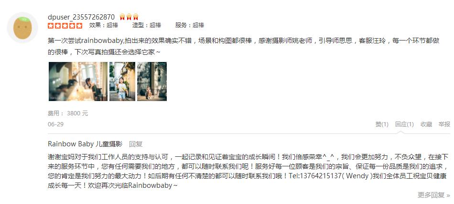Image resolution: width=454 pixels, height=204 pixels.
Task: Click the 费用 3800 元 cost text
Action: tap(68, 113)
